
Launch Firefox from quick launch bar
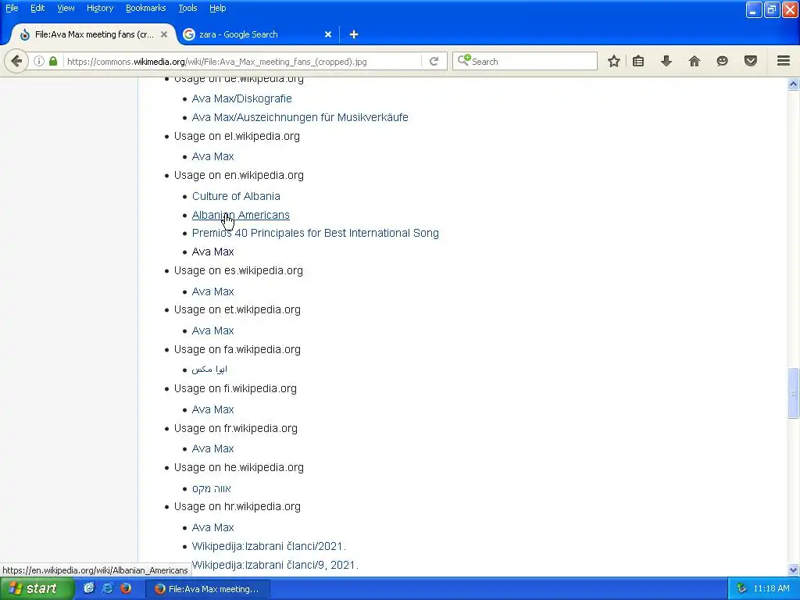click(126, 588)
